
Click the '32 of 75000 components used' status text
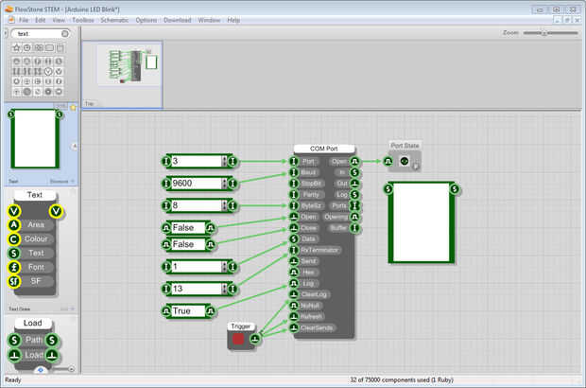tap(402, 379)
